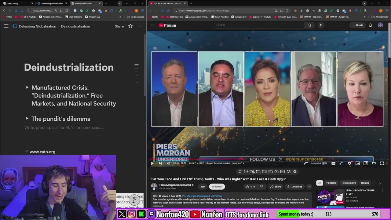Bookmark the Notion page in left browser

67,11
